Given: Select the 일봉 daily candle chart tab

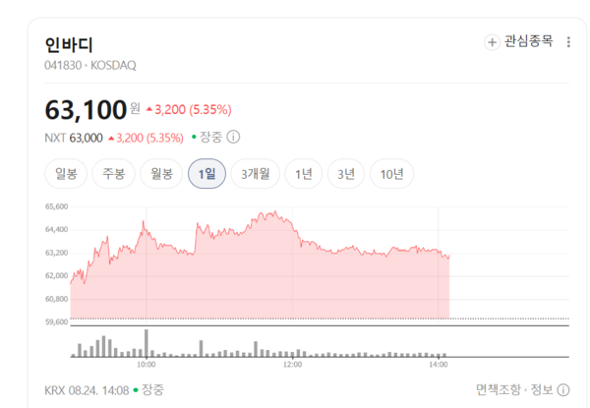Looking at the screenshot, I should (66, 174).
